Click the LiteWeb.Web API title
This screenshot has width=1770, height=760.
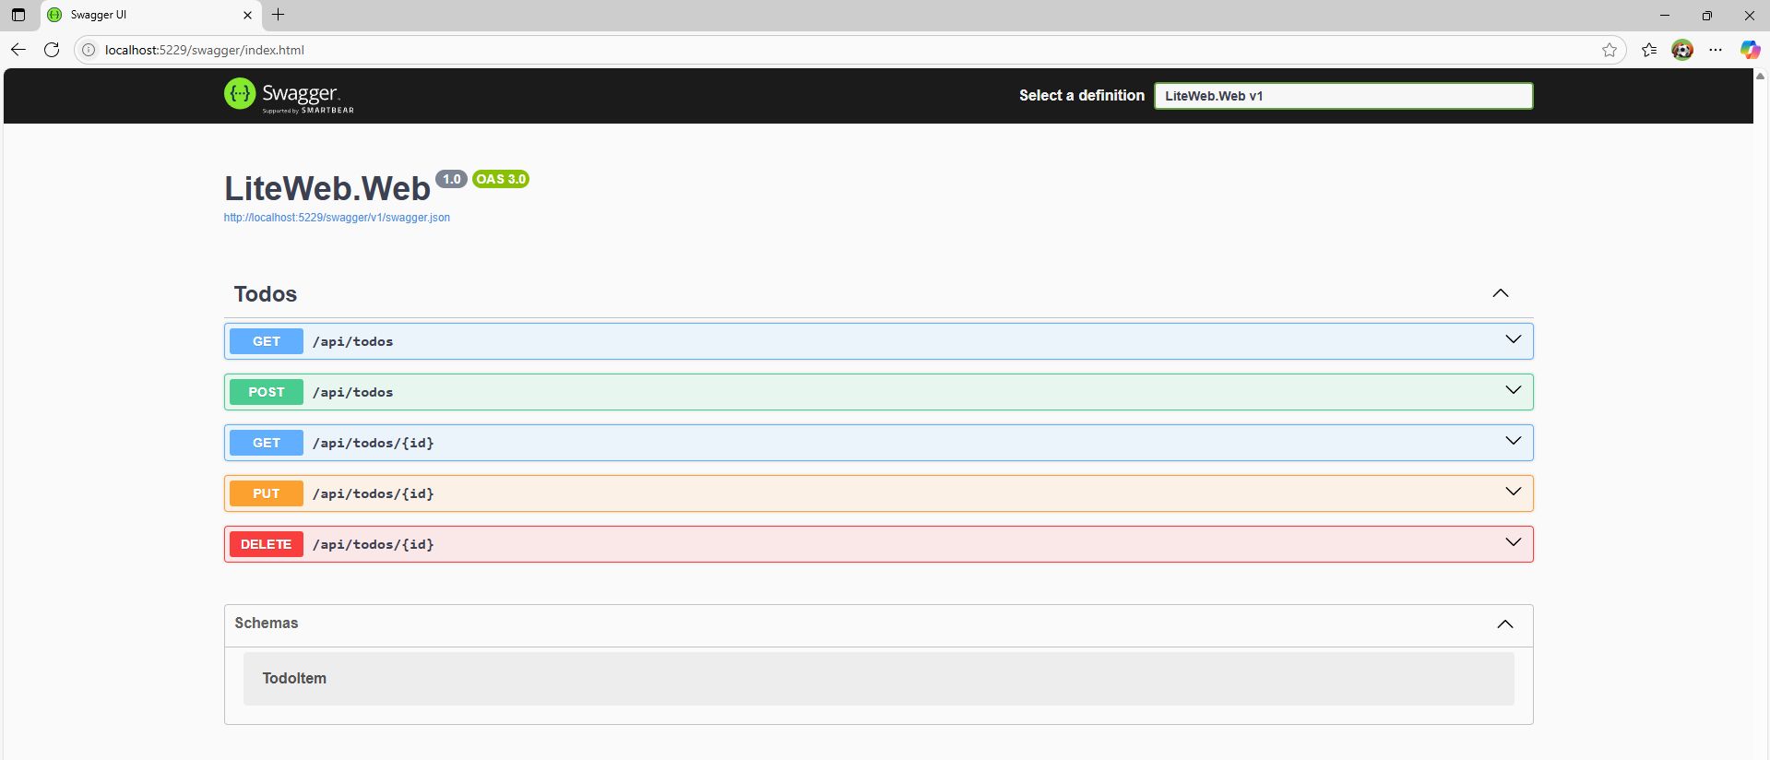click(327, 188)
